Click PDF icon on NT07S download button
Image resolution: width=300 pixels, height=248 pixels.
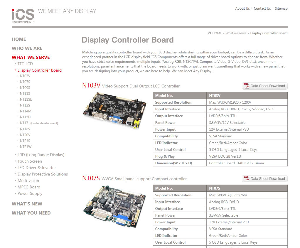click(x=246, y=178)
